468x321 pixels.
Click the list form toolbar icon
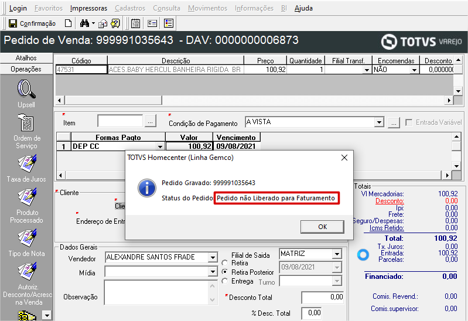tap(169, 23)
